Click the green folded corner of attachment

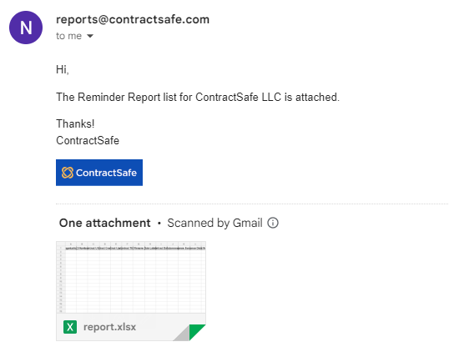pos(197,332)
